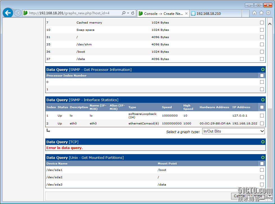Reload the Get Processor Information data query
Viewport: 275px width, 204px height.
263,69
